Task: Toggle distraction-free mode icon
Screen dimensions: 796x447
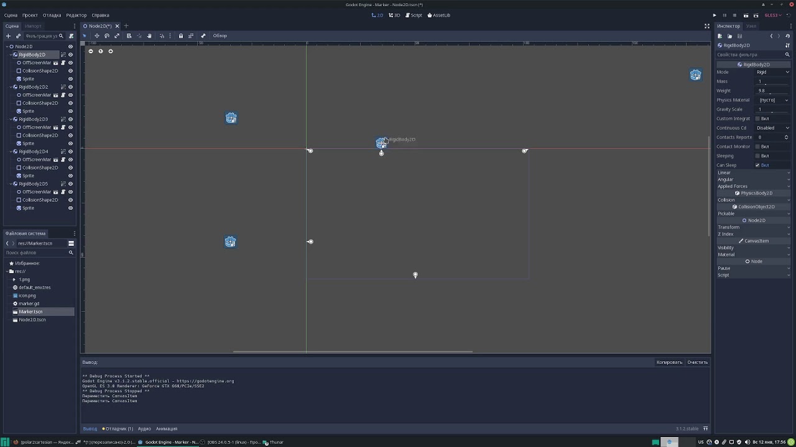Action: point(707,26)
